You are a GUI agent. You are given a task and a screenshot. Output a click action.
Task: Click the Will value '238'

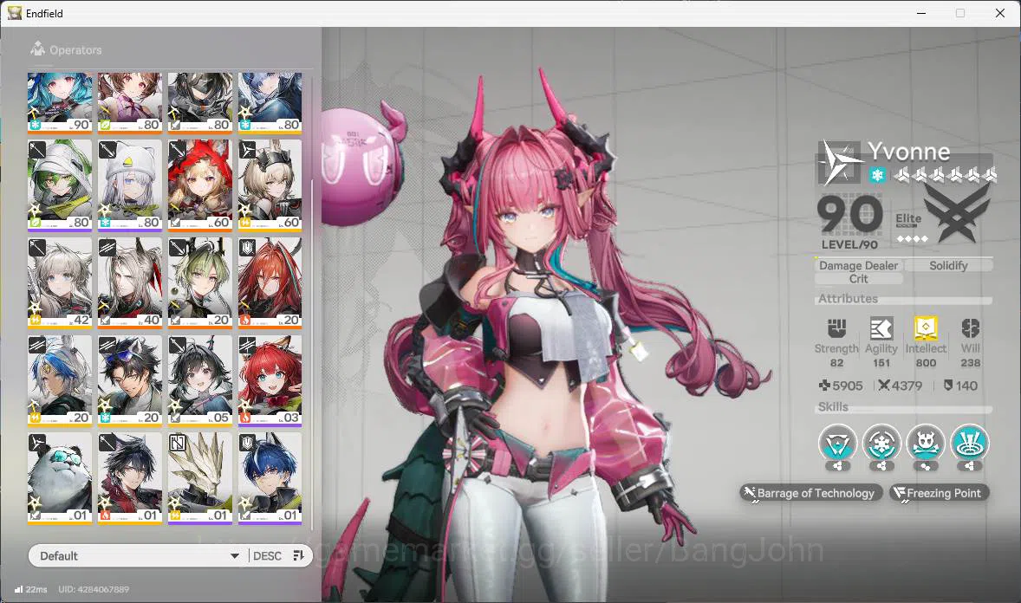point(970,363)
